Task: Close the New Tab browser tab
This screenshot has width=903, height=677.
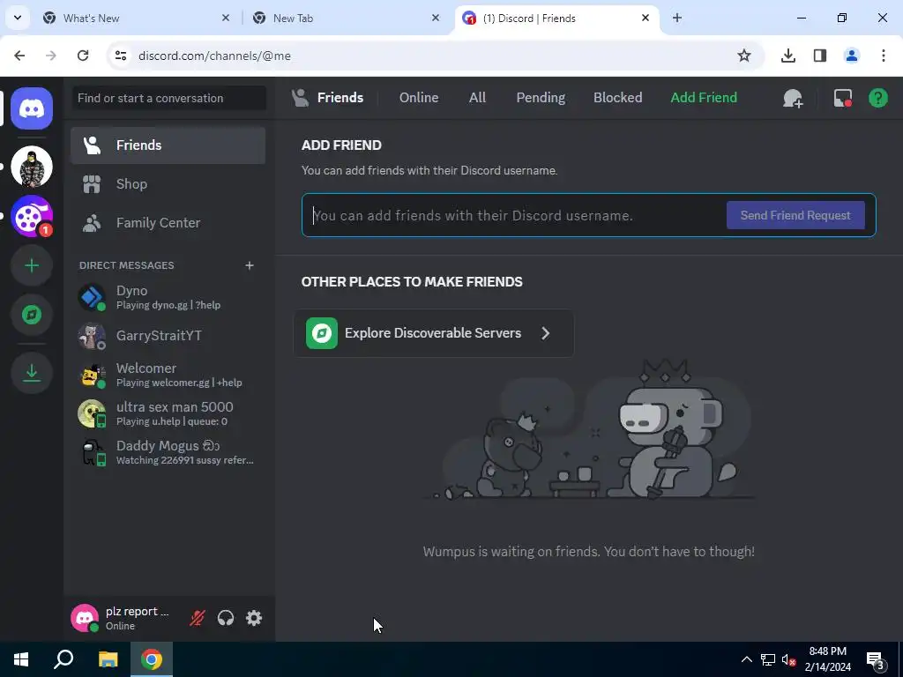Action: point(436,18)
